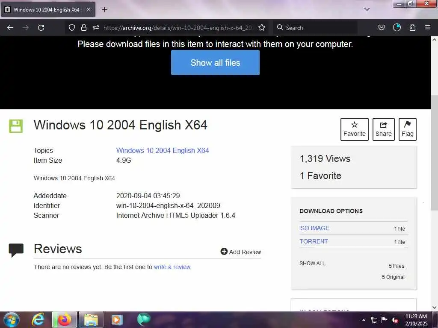Open the Action Center flag icon
This screenshot has width=438, height=328.
point(385,319)
